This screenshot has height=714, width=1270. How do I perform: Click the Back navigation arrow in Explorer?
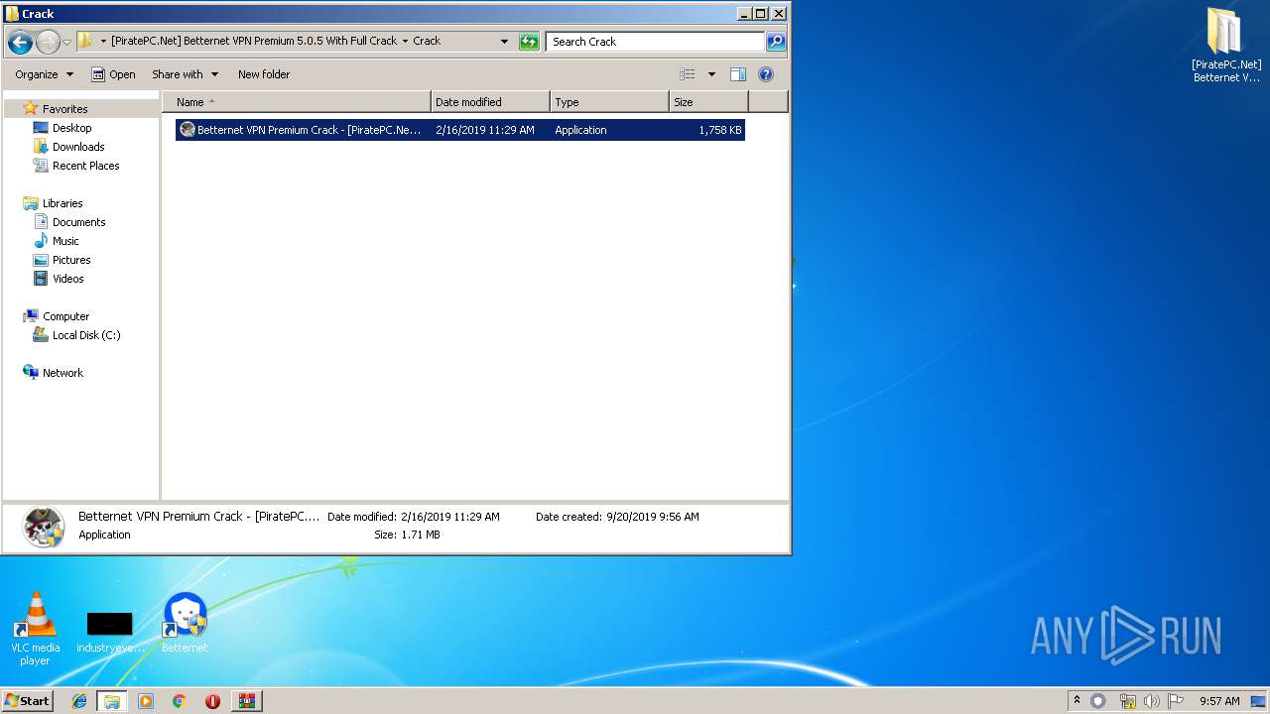[20, 42]
